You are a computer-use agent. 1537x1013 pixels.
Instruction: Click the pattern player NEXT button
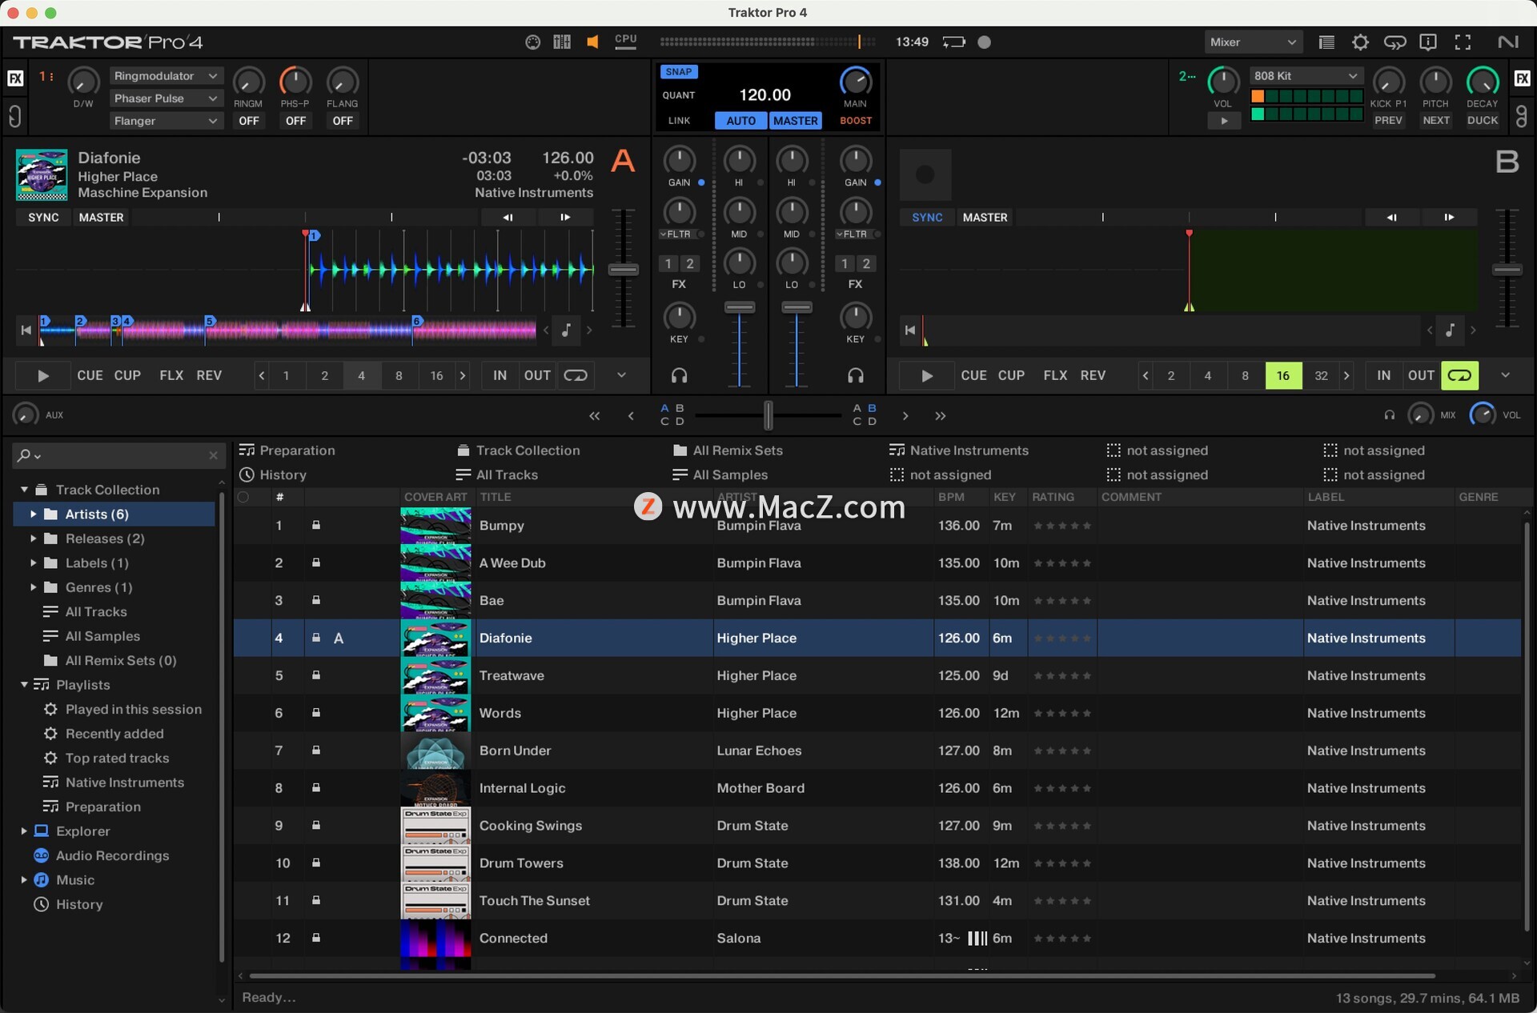click(x=1436, y=121)
